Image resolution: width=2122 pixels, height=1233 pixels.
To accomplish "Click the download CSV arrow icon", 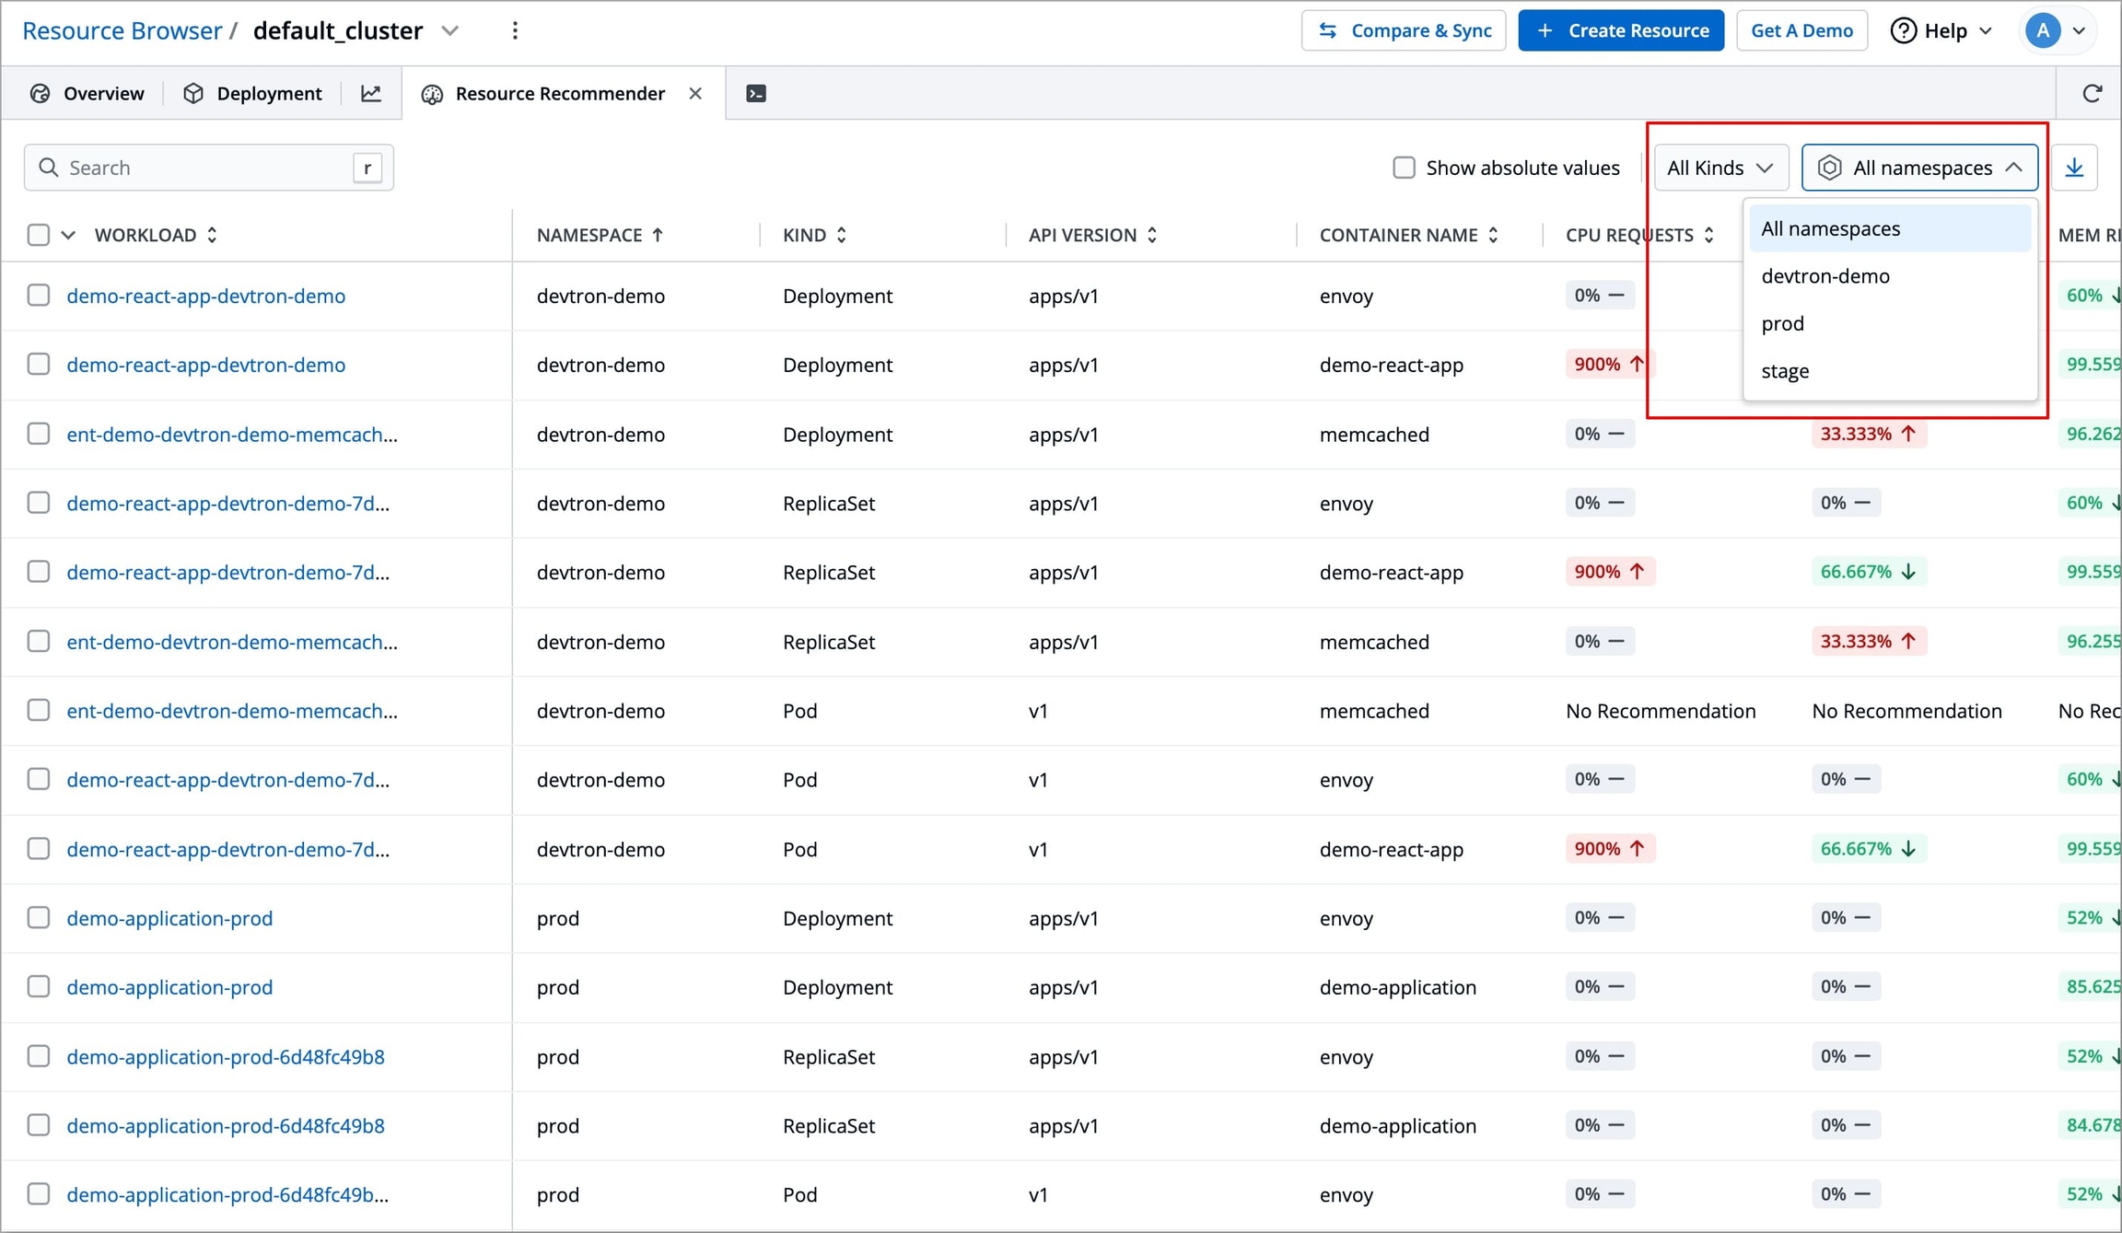I will click(2073, 168).
